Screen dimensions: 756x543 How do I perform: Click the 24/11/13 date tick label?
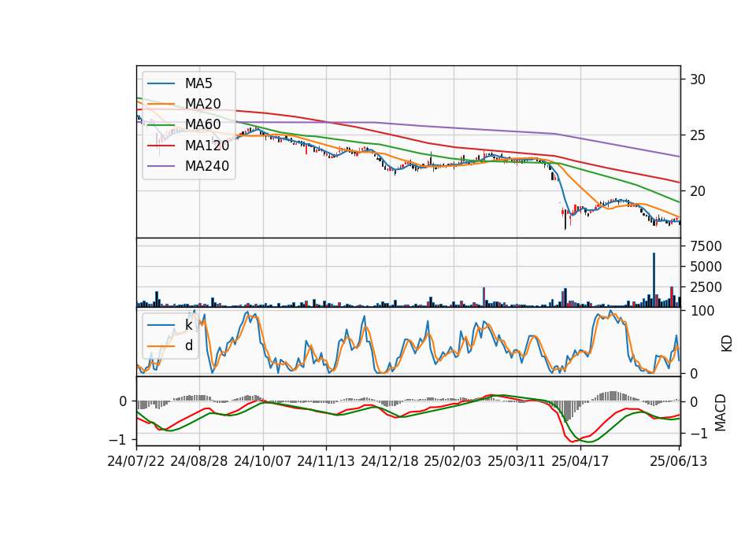pos(326,461)
